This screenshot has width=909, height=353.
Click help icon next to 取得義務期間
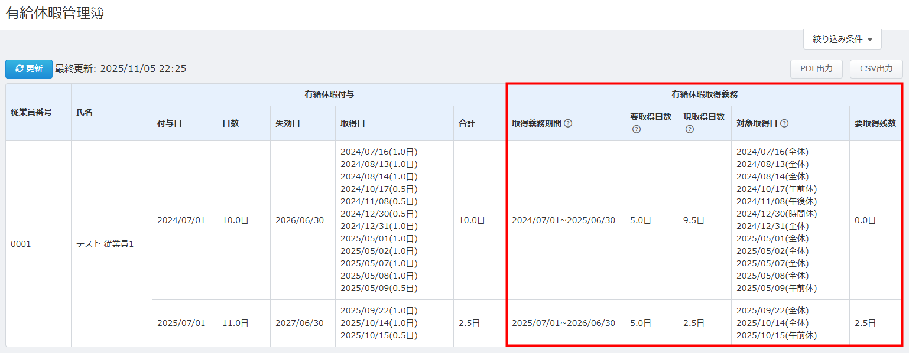568,123
